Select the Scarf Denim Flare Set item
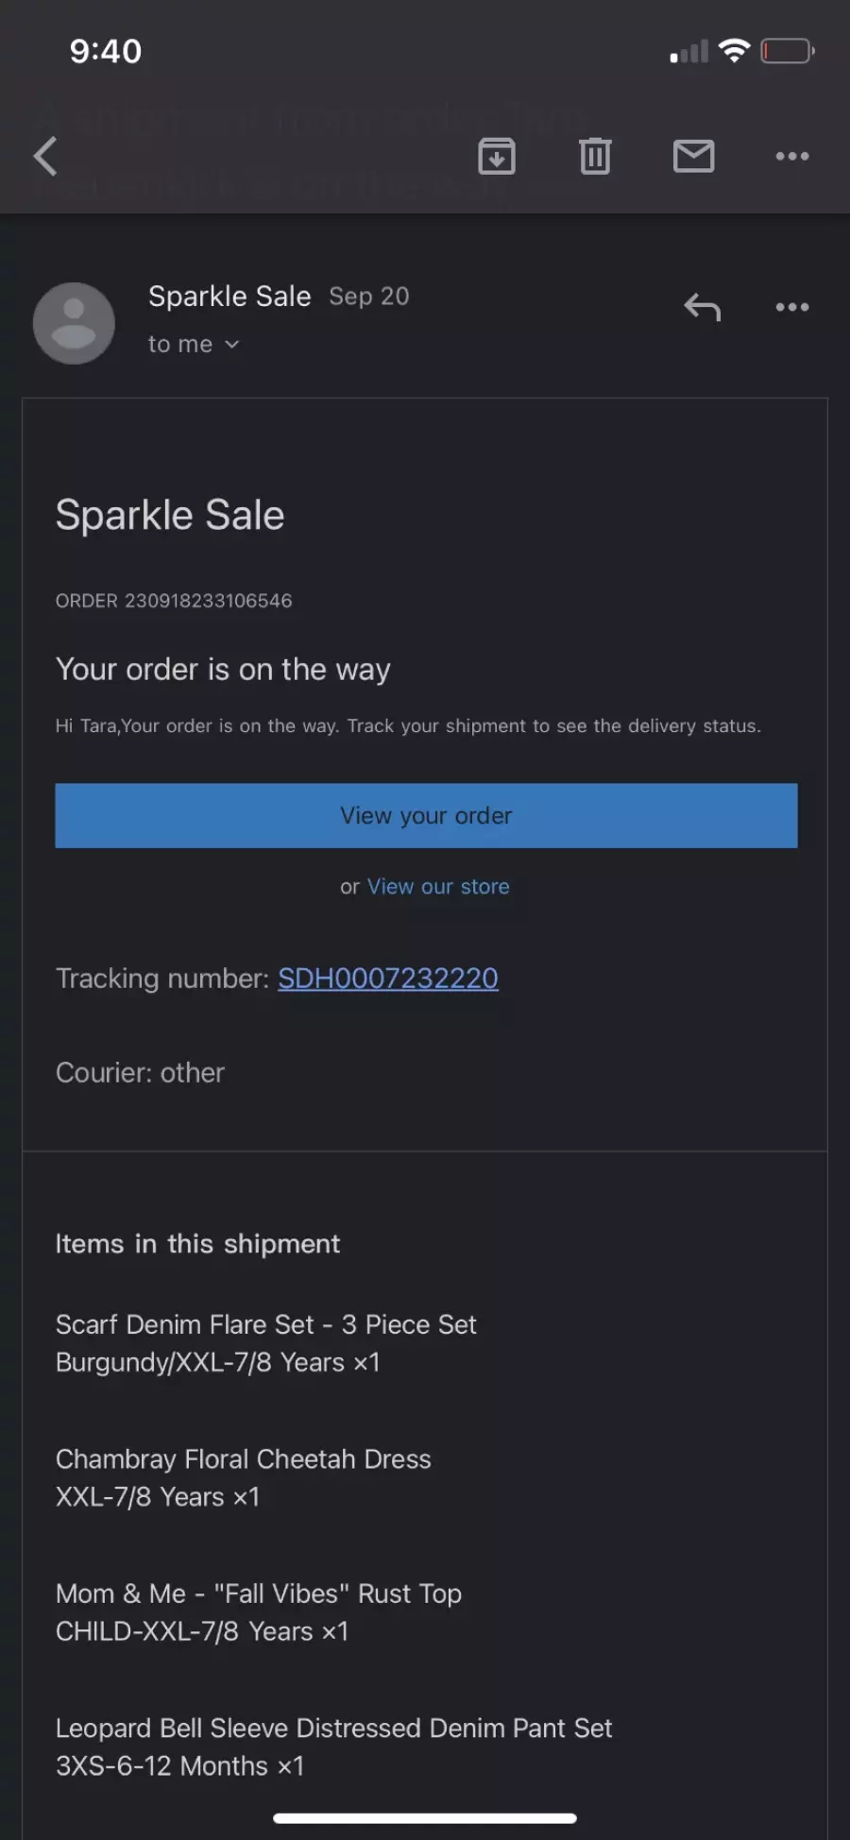The width and height of the screenshot is (850, 1840). point(266,1343)
